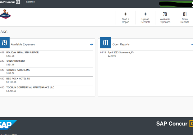Click the $461.16 amount

coord(10,65)
